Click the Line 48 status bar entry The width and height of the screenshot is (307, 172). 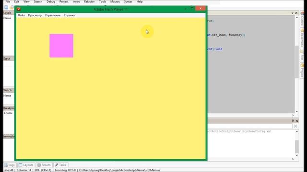pos(9,170)
